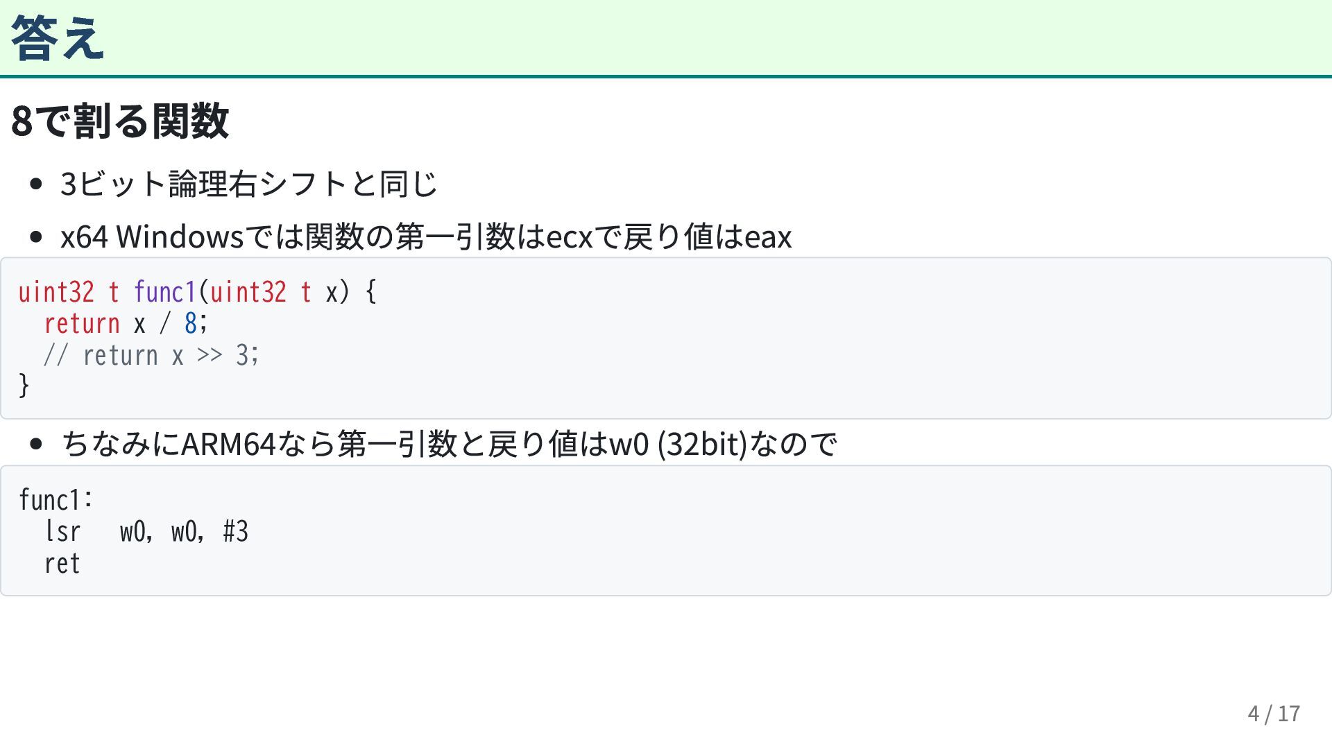
Task: Click the commented line return x >> 3
Action: [x=151, y=356]
